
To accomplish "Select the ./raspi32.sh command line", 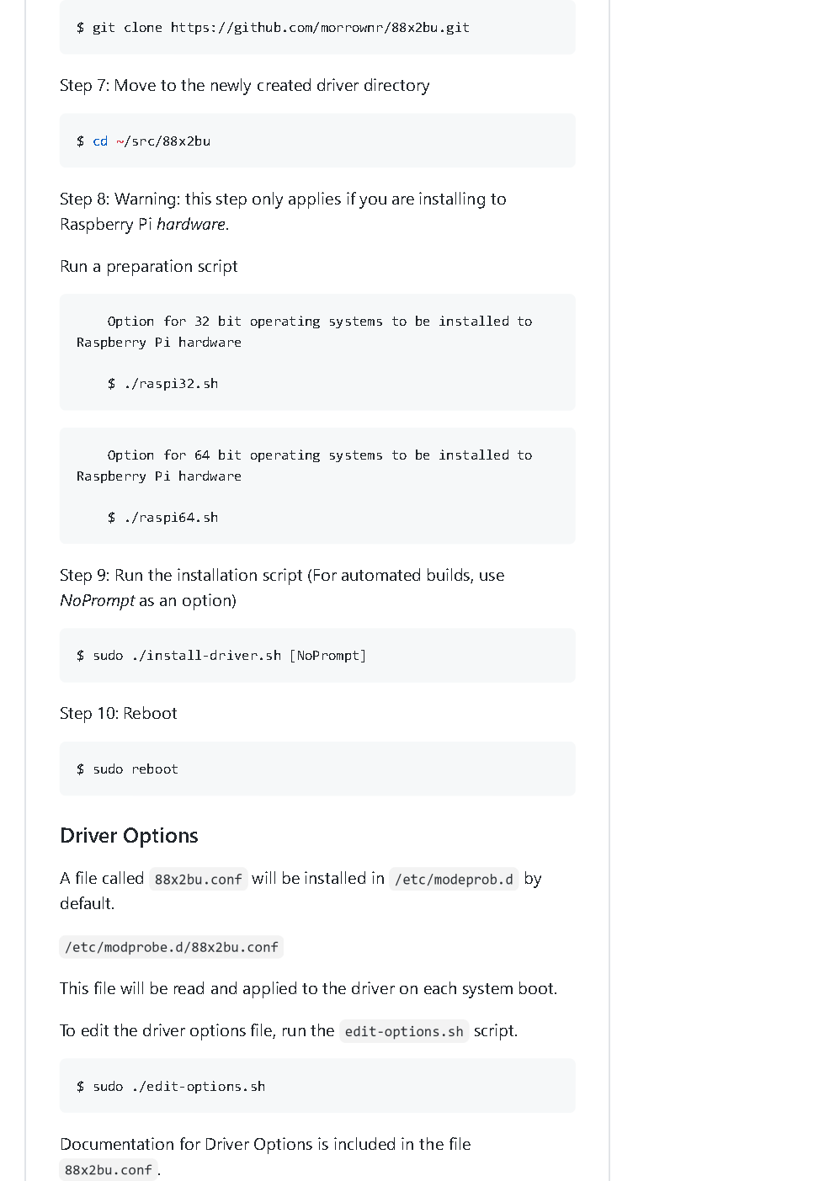I will 163,384.
